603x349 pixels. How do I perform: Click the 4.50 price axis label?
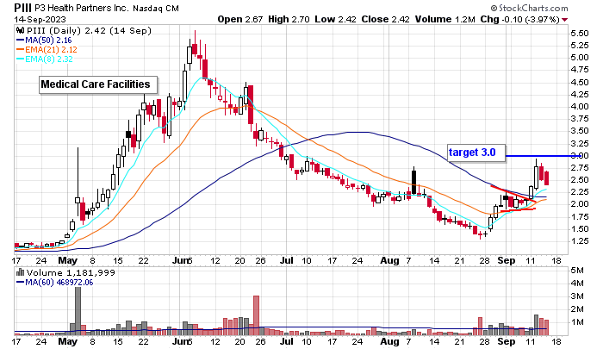[x=580, y=83]
